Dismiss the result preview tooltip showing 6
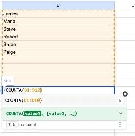Image resolution: width=135 pixels, height=136 pixels. pos(10,81)
